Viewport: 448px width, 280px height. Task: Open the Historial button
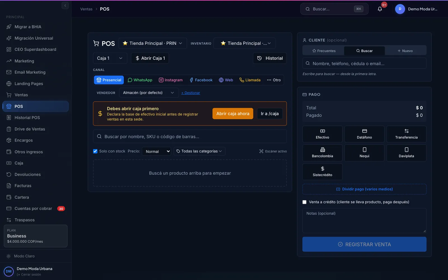(x=270, y=58)
